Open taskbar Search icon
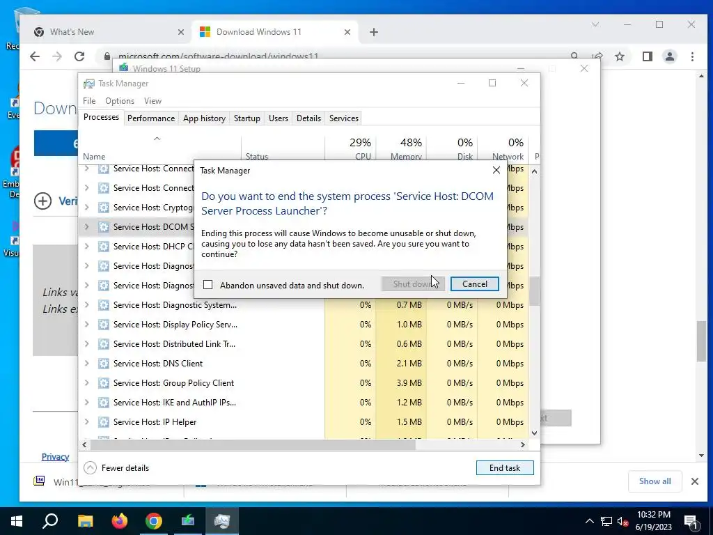The image size is (713, 535). (50, 521)
